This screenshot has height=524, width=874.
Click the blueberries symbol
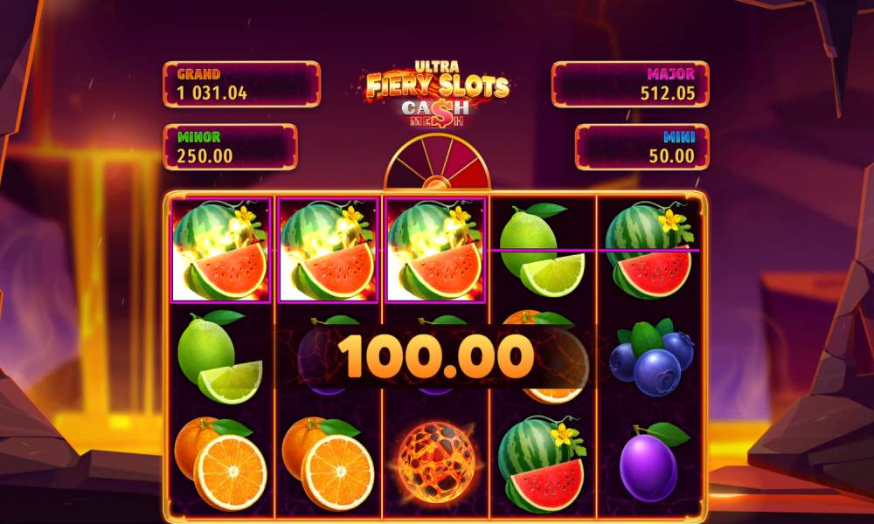coord(651,356)
